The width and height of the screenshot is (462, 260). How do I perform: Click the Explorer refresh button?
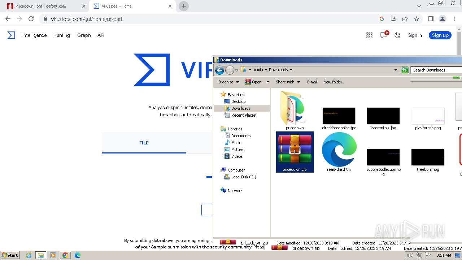[405, 70]
